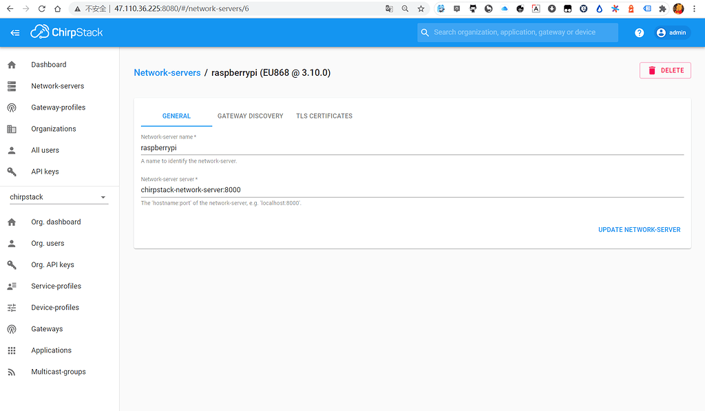
Task: Click the ChirpStack logo in the header
Action: coord(66,32)
